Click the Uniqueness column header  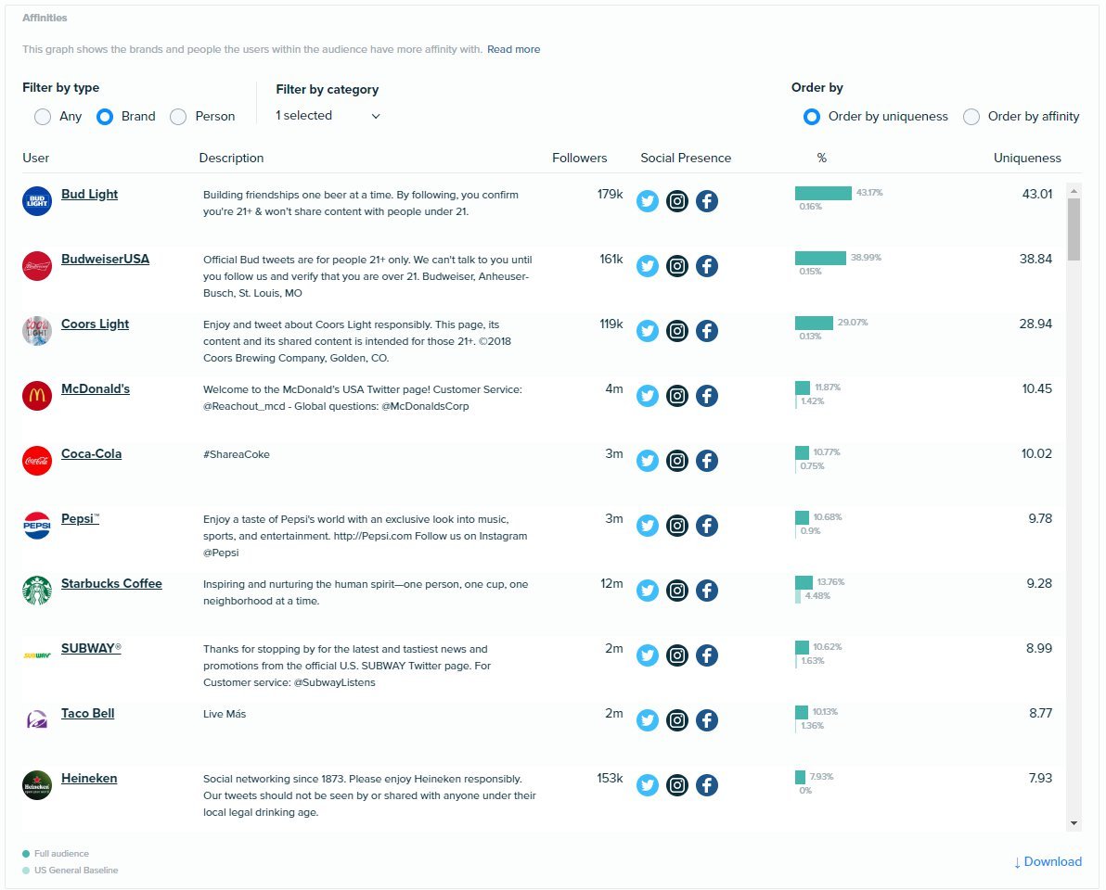point(1027,158)
